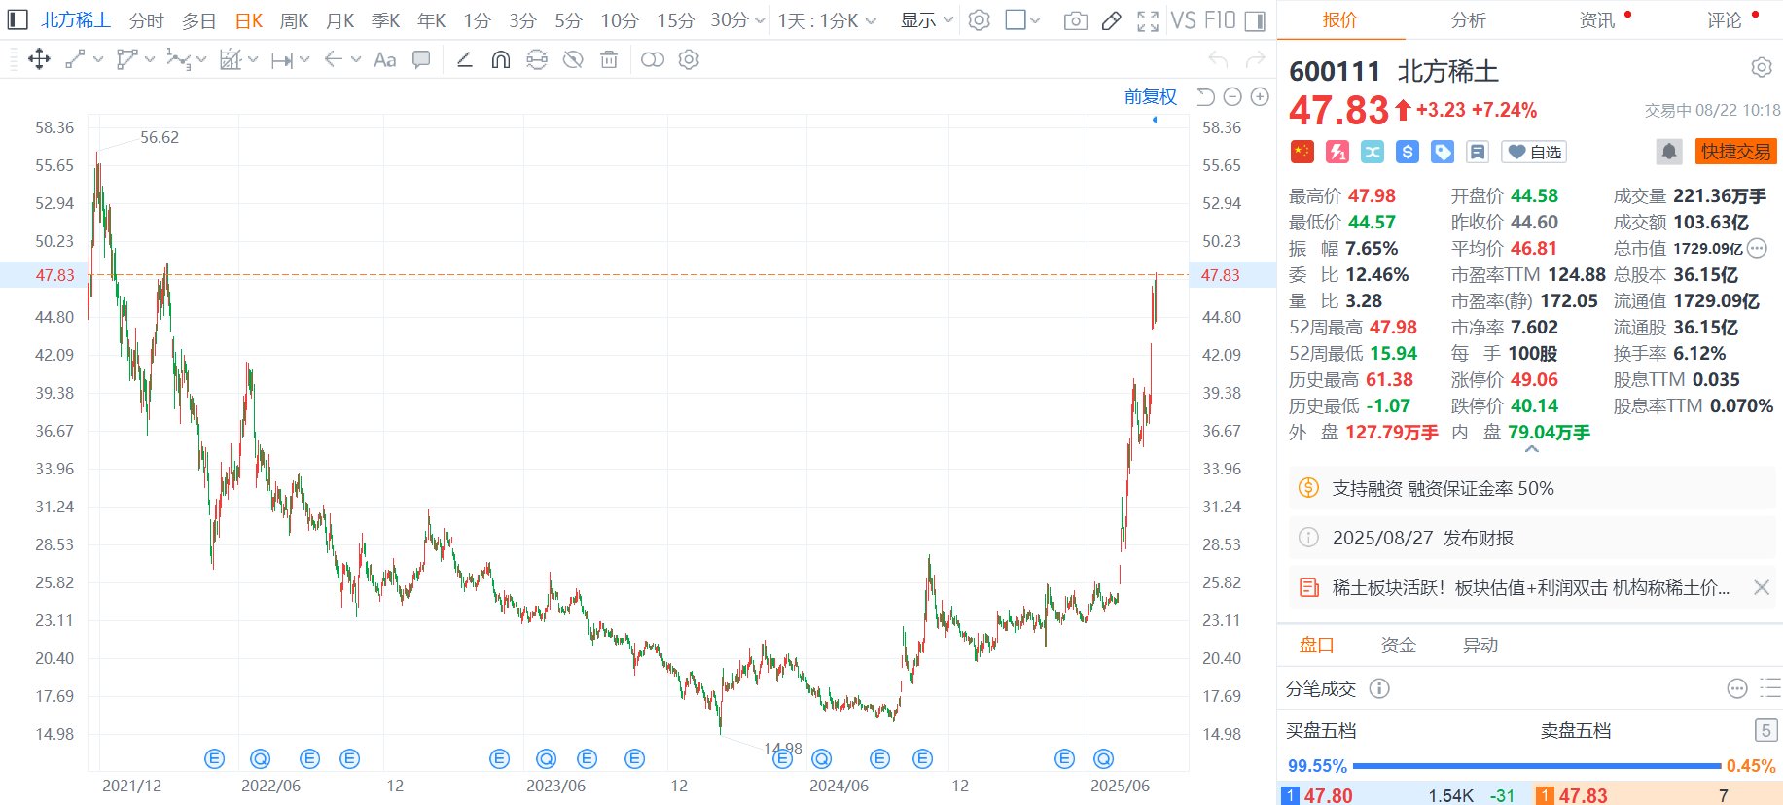Click the blue tag label icon
Screen dimensions: 1783x805
[x=1443, y=152]
